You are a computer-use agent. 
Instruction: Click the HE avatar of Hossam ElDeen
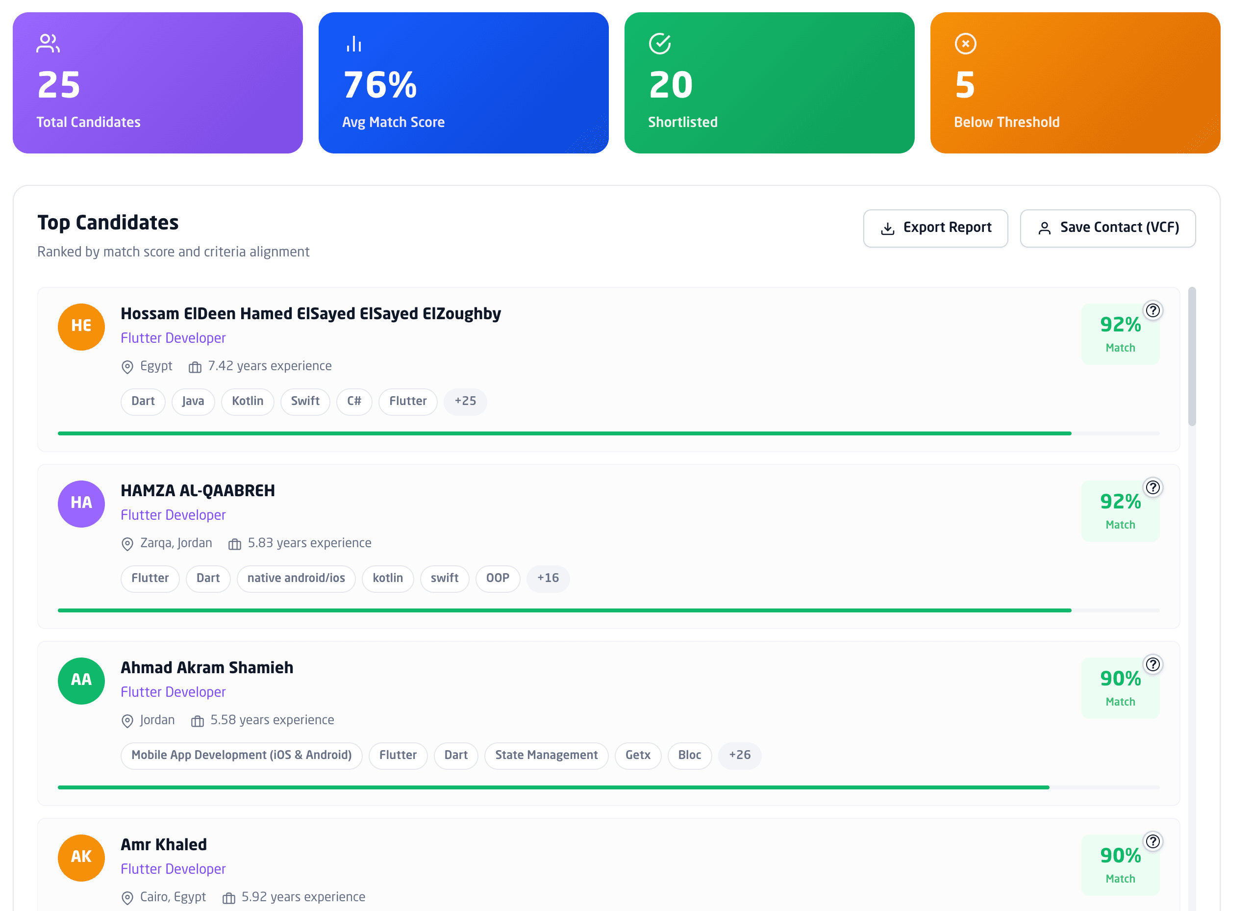click(81, 327)
